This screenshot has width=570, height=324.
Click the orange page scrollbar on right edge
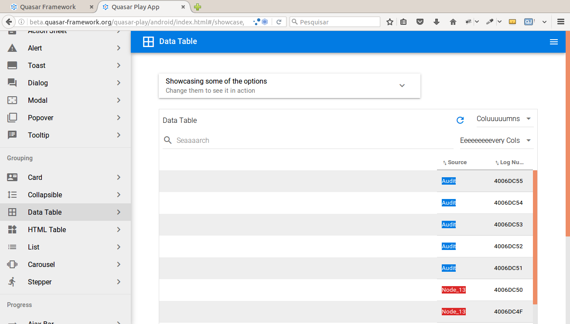pos(567,134)
